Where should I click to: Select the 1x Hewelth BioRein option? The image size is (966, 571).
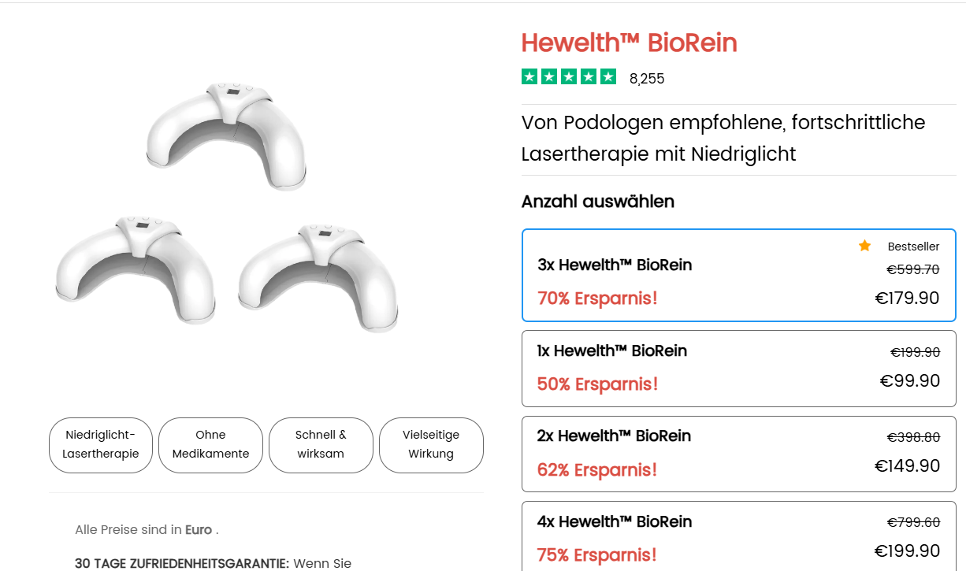738,368
